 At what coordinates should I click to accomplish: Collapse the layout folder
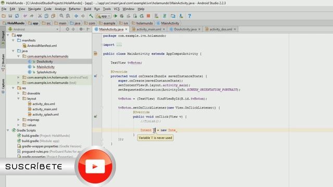(19, 99)
